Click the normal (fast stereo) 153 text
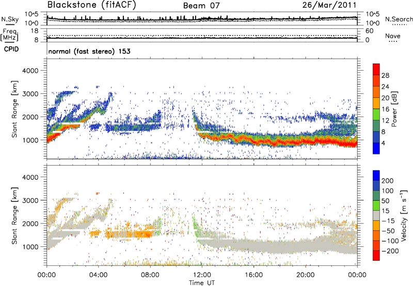Screen dimensions: 413x286 [x=89, y=51]
